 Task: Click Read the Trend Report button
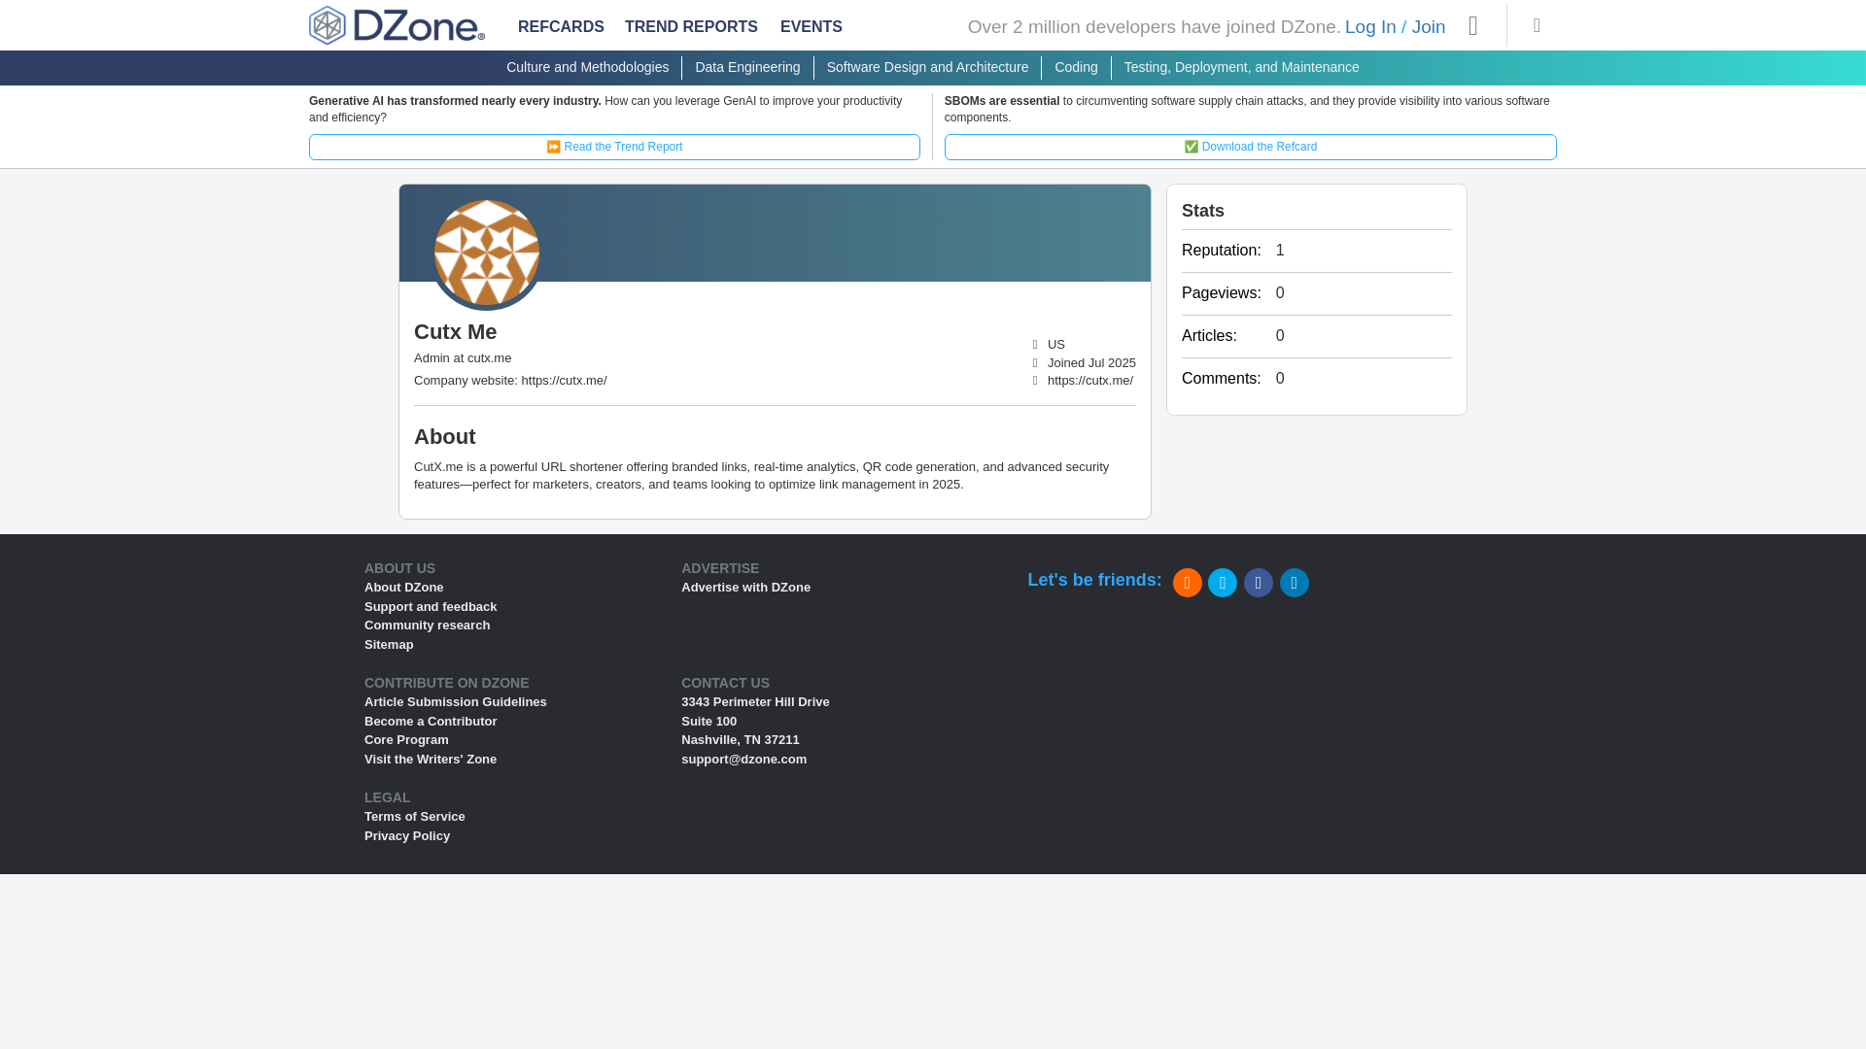pos(614,148)
